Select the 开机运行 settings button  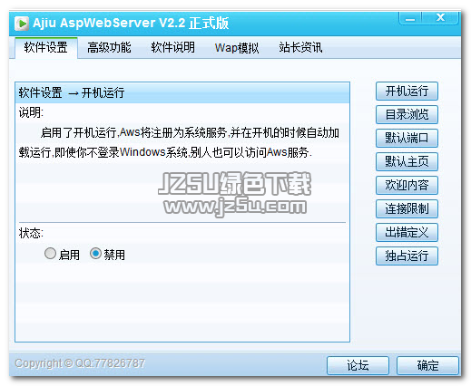[407, 91]
